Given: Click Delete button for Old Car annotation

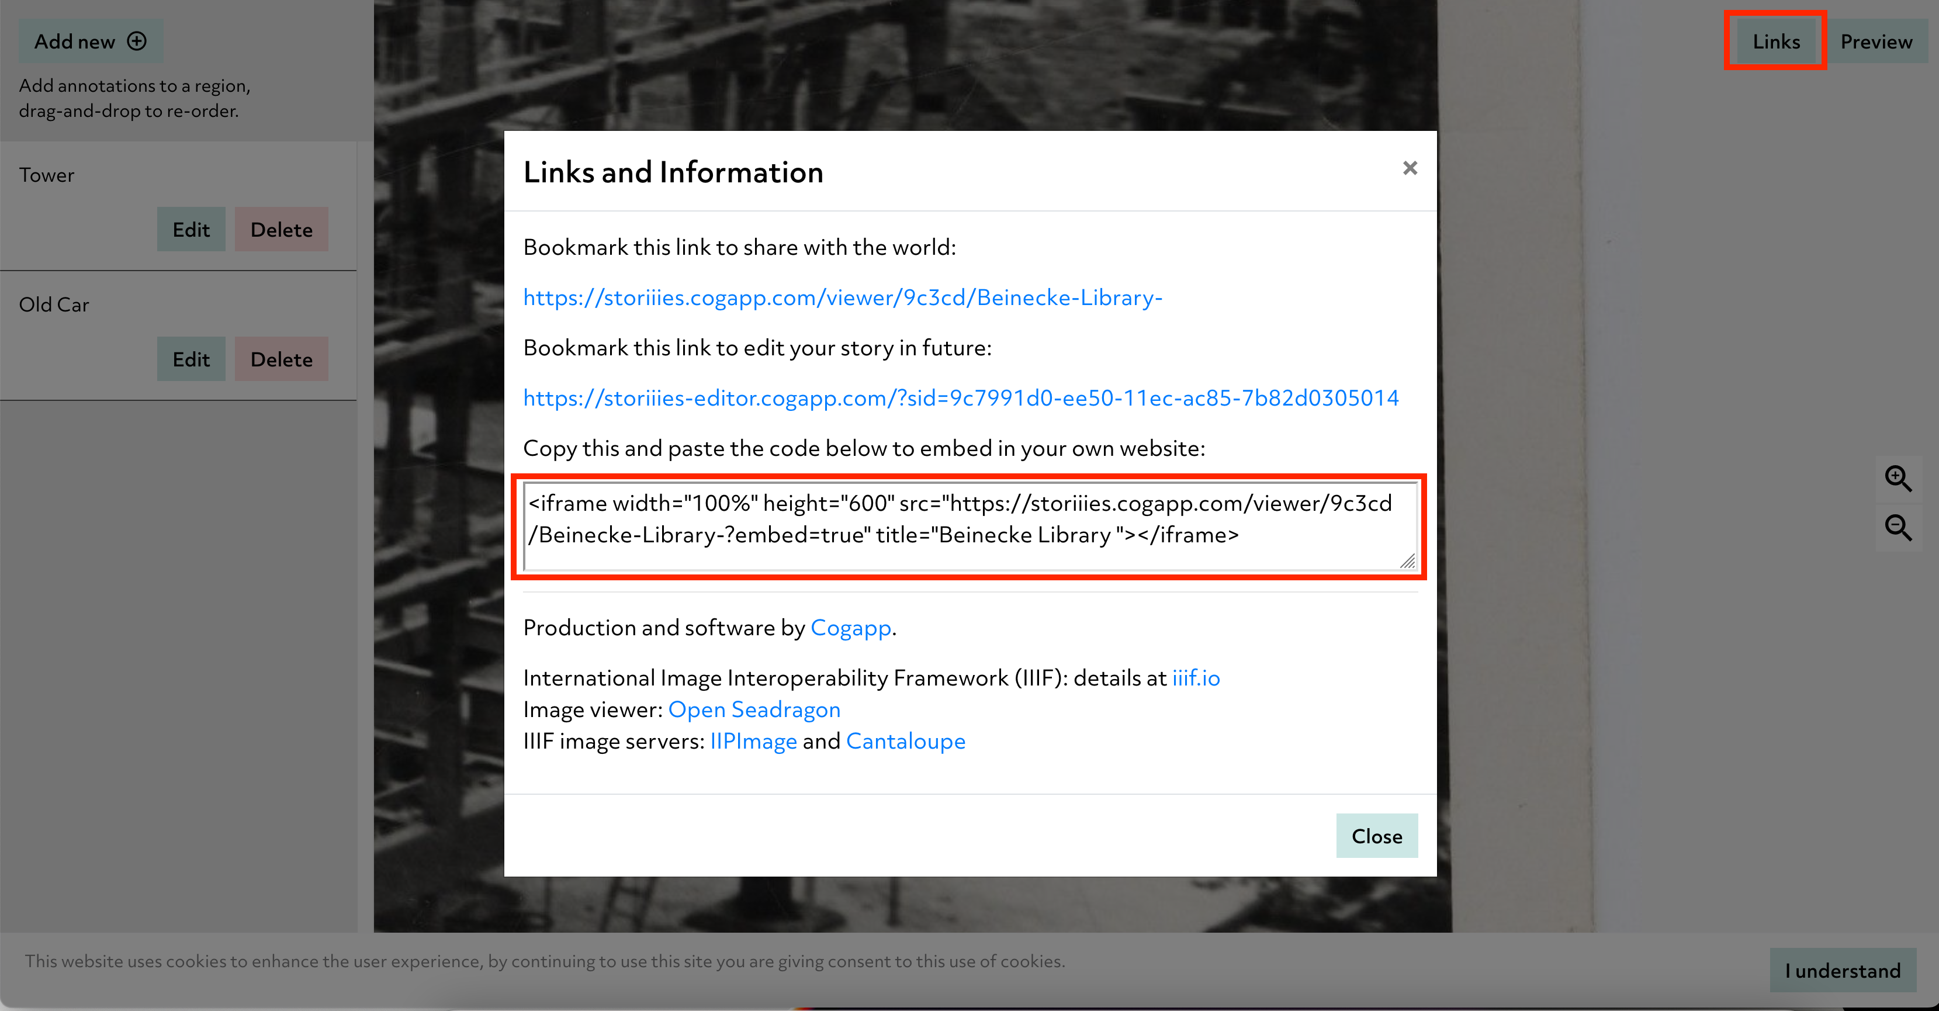Looking at the screenshot, I should coord(281,358).
